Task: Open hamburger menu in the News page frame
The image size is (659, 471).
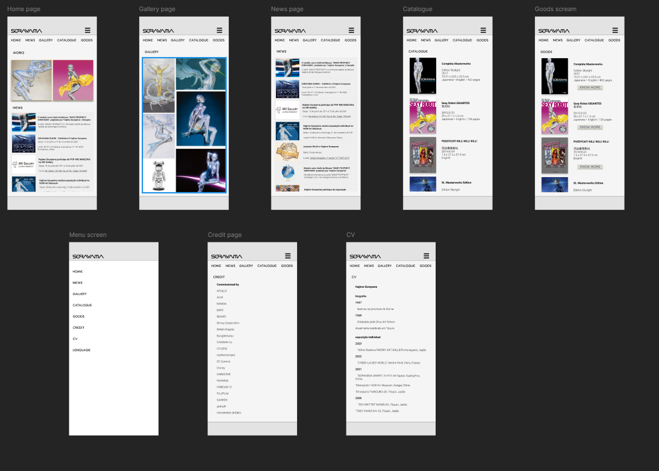Action: pos(351,30)
